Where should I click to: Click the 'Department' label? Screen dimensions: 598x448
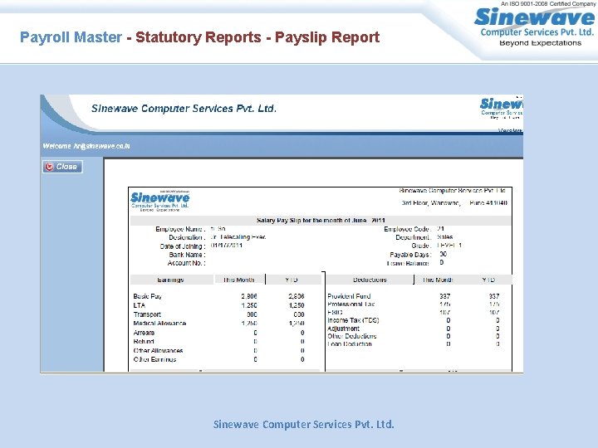[x=414, y=238]
